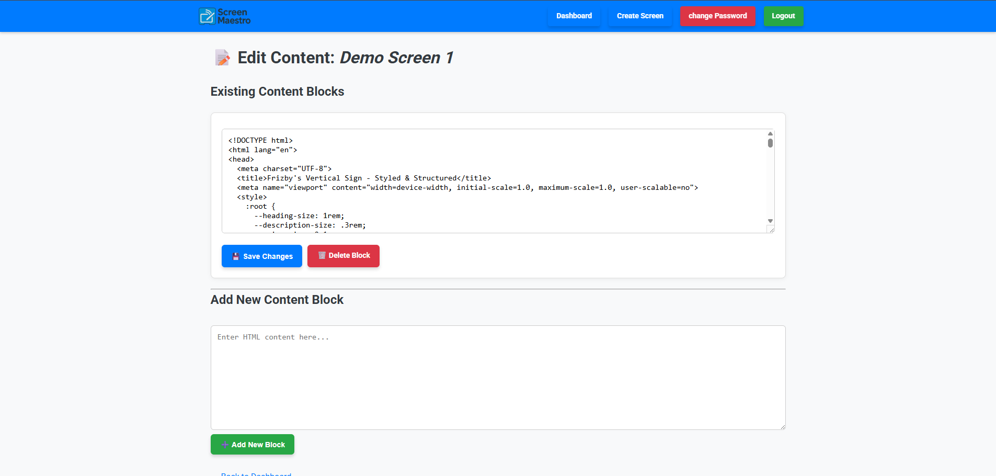Click the trash bin icon in Delete Block
The width and height of the screenshot is (996, 476).
tap(322, 255)
